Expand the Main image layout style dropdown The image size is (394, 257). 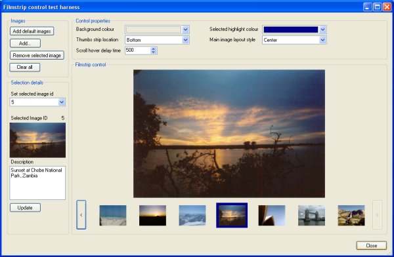tap(322, 40)
